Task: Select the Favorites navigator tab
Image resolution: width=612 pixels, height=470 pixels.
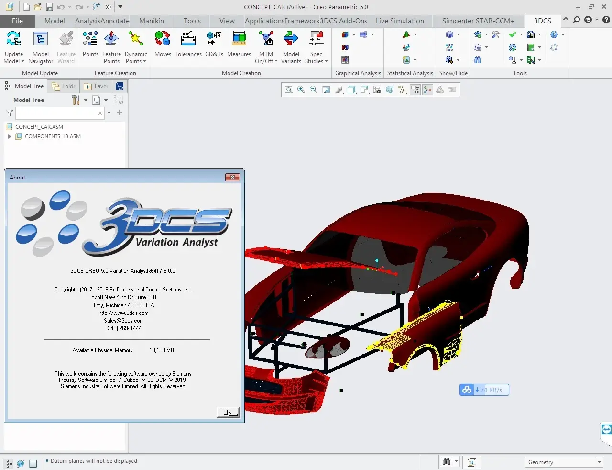Action: click(x=96, y=86)
